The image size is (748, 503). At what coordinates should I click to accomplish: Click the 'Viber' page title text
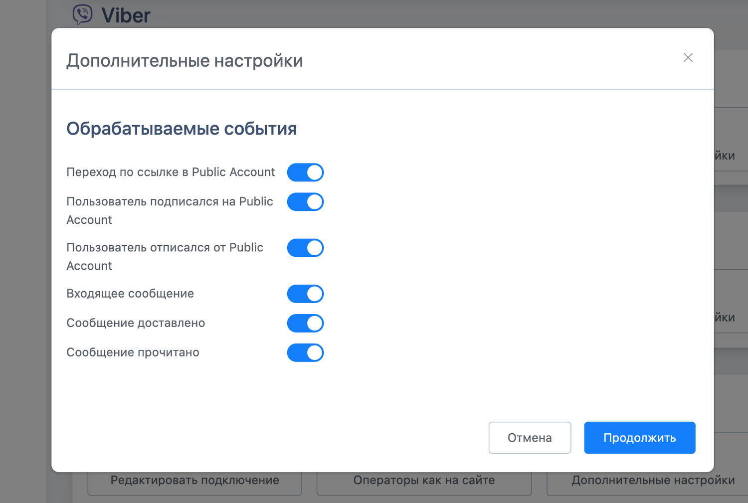click(126, 15)
